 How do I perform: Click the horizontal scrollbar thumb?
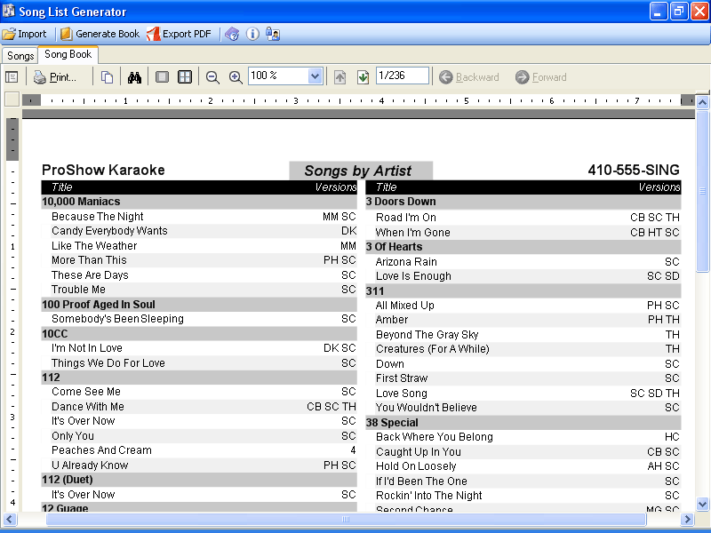coord(346,519)
